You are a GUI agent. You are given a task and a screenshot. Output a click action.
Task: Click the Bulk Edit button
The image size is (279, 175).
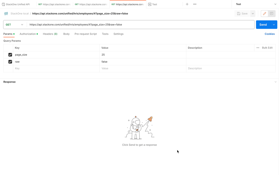coord(267,48)
